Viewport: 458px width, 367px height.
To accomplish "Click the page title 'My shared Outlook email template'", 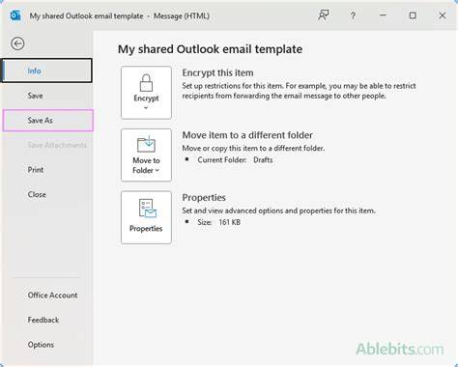I will [210, 49].
